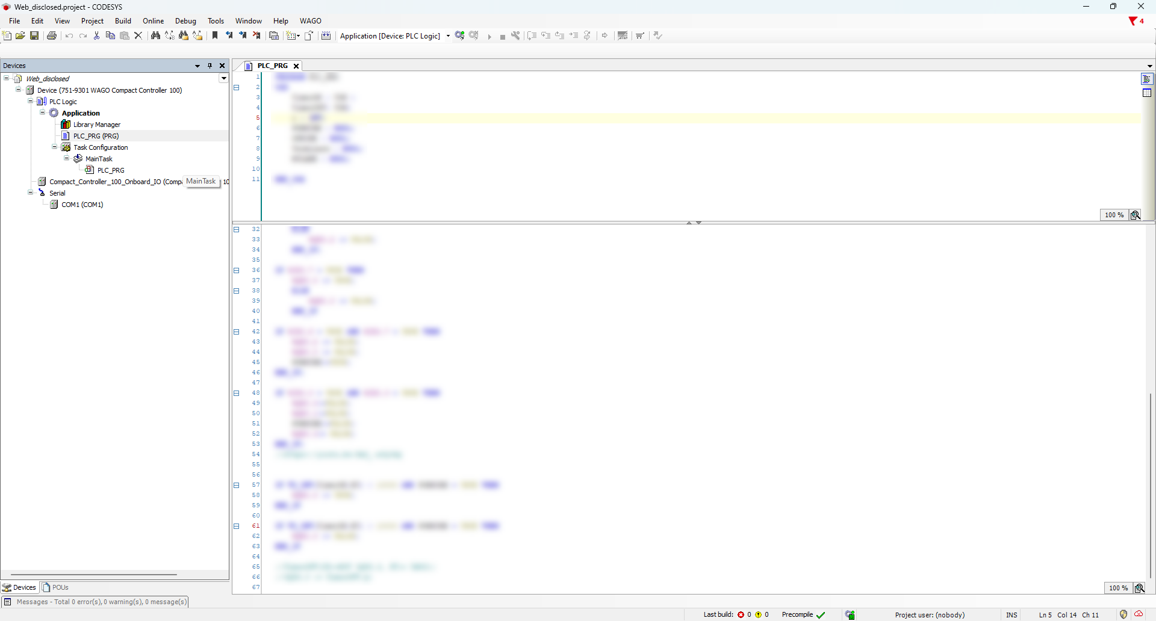
Task: Click the Login gear icon in toolbar
Action: click(x=460, y=36)
